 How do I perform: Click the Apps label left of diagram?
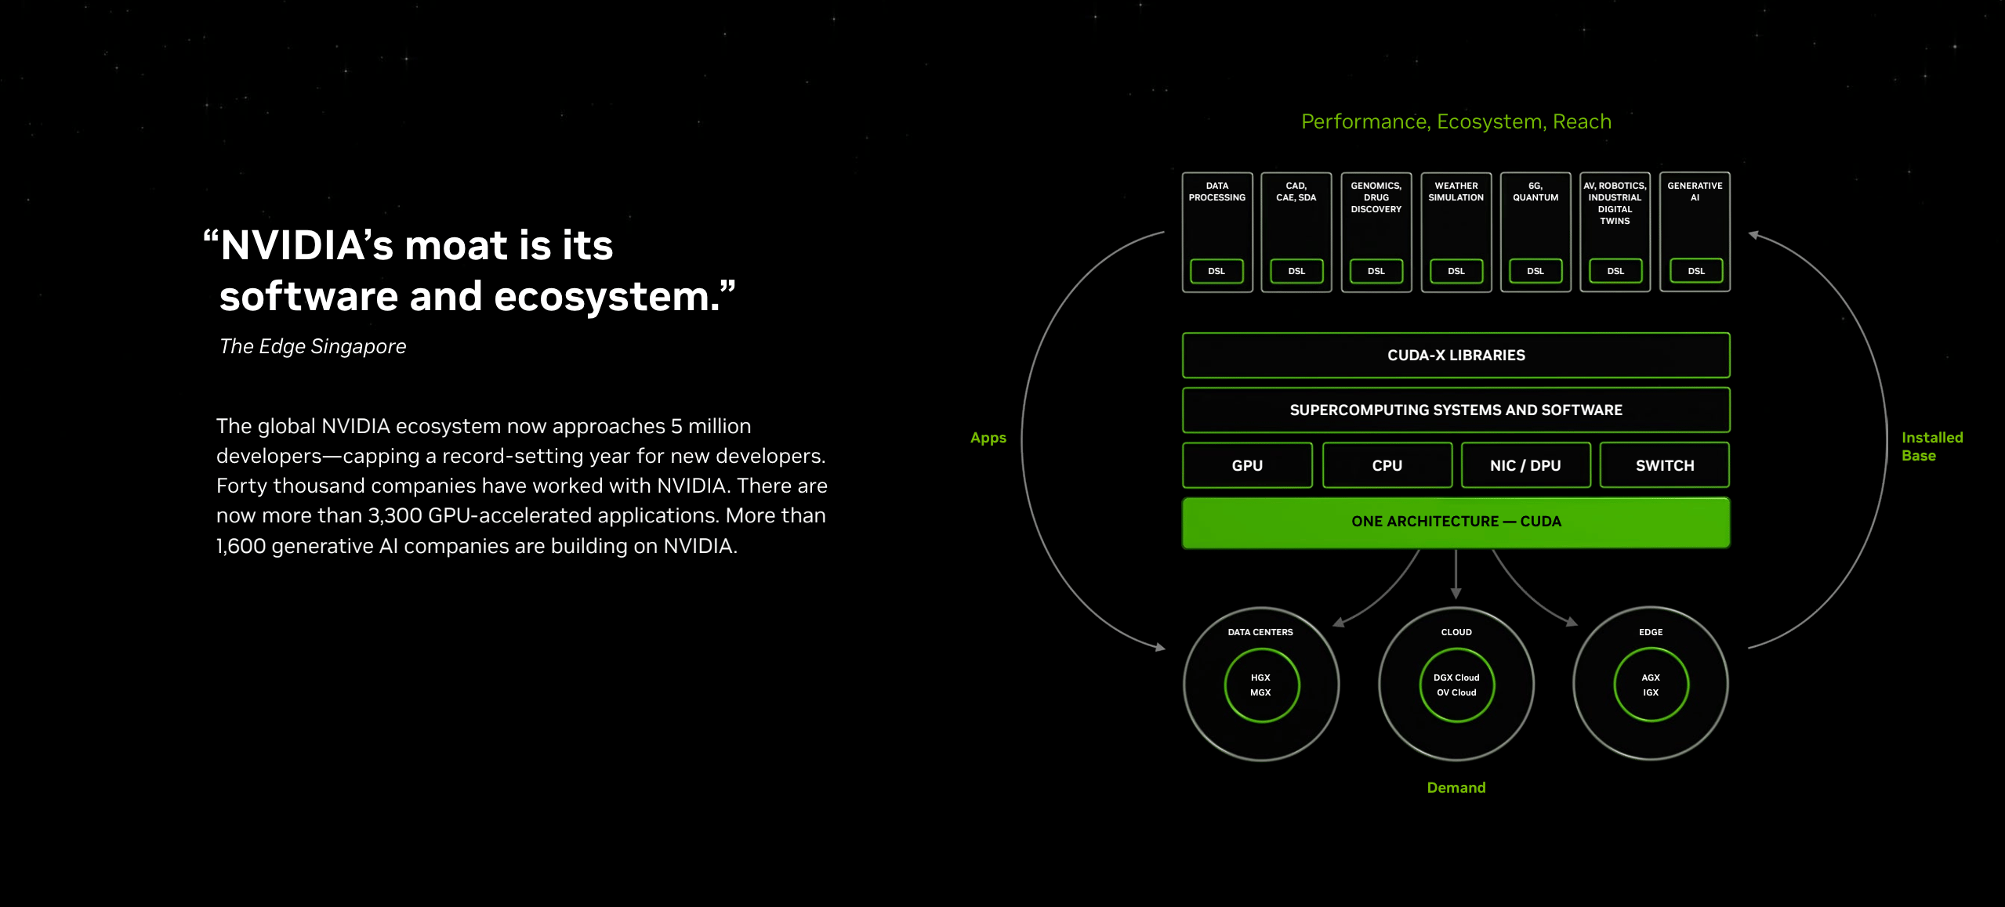point(988,438)
